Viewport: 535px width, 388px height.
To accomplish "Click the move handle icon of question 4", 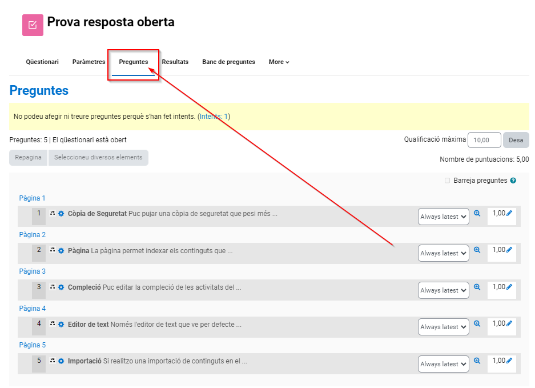I will 53,324.
